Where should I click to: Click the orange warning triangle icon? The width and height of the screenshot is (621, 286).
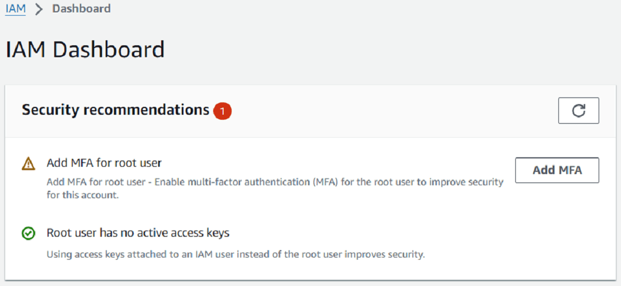(x=28, y=163)
